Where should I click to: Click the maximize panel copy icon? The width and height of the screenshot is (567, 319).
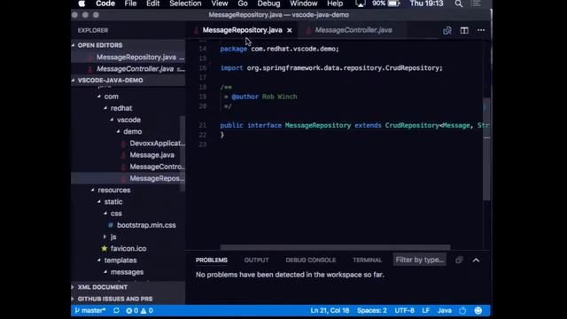[459, 260]
